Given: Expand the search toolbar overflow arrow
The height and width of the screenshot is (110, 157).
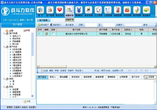Looking at the screenshot, I should (x=156, y=26).
